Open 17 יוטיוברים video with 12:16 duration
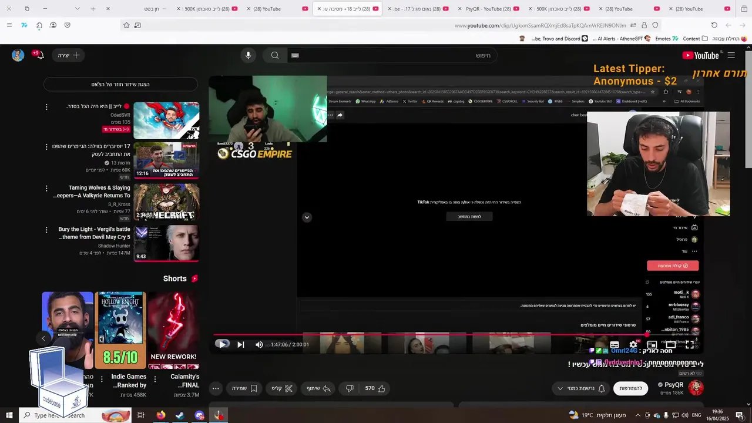The width and height of the screenshot is (752, 423). (x=166, y=160)
